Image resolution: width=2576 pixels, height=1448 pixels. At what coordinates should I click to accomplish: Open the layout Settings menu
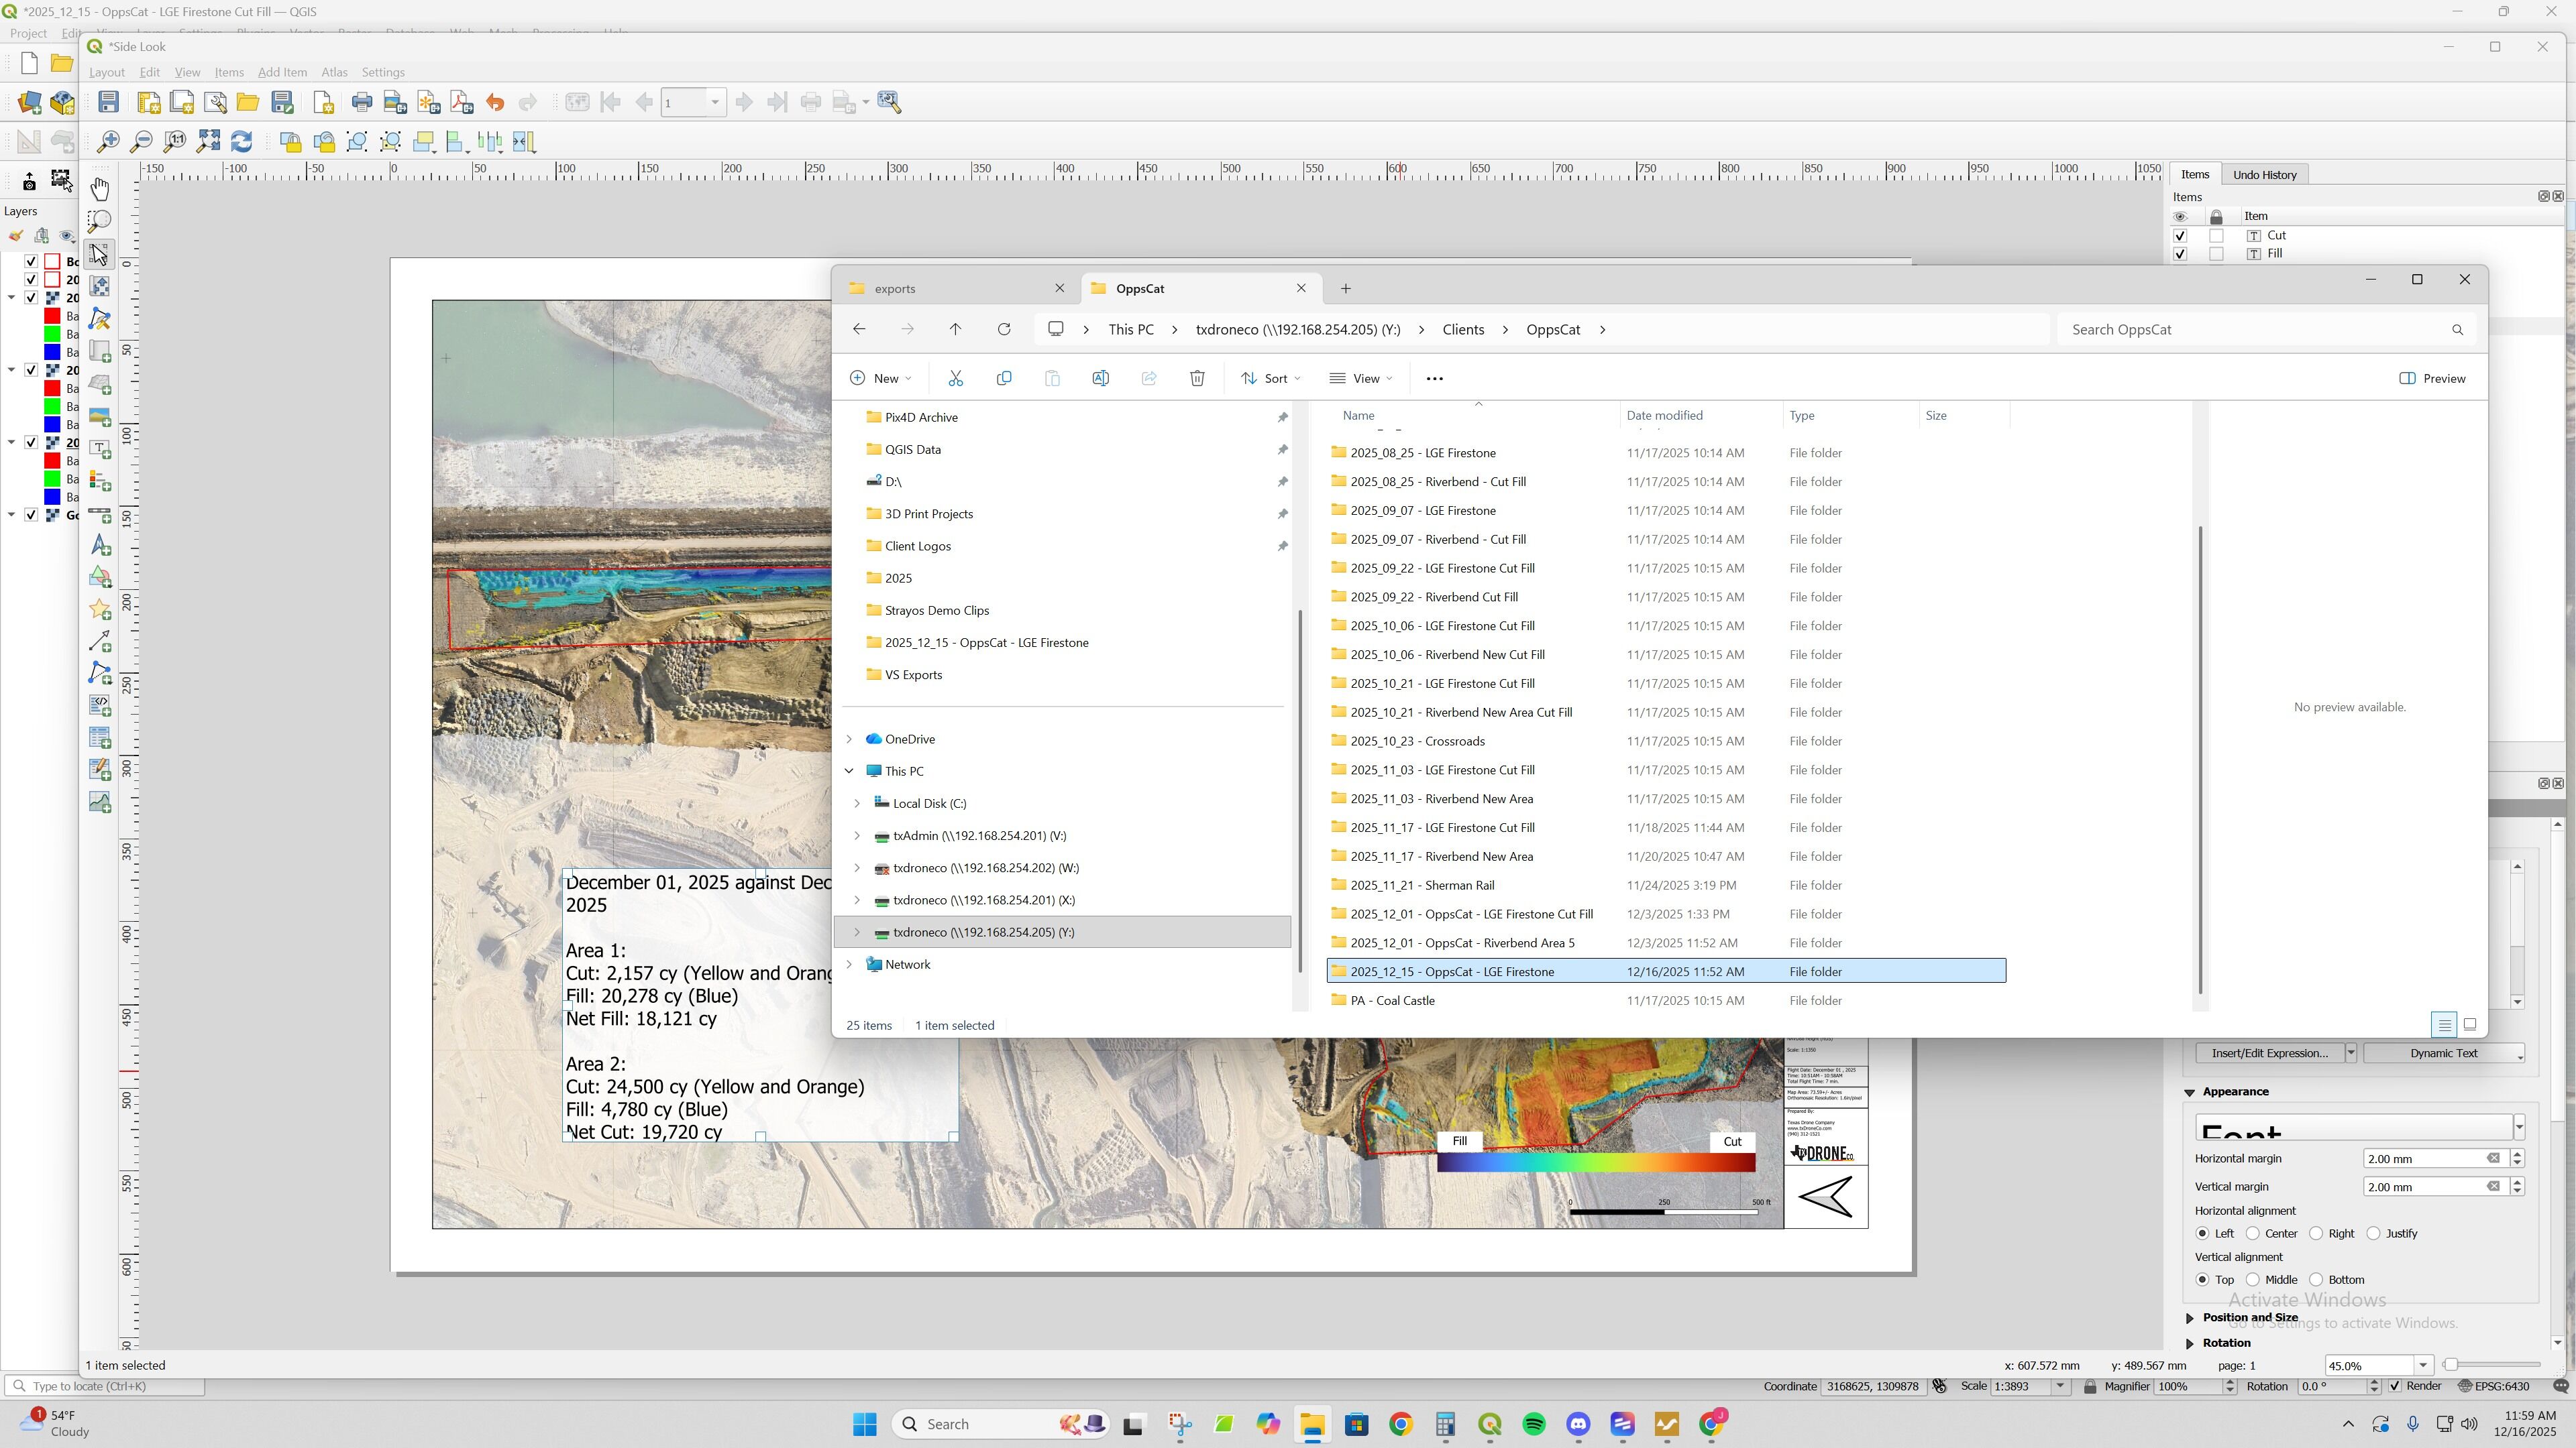coord(383,72)
